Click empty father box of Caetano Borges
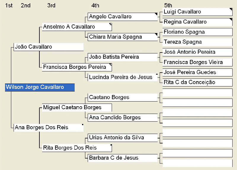The image size is (237, 170). (197, 92)
